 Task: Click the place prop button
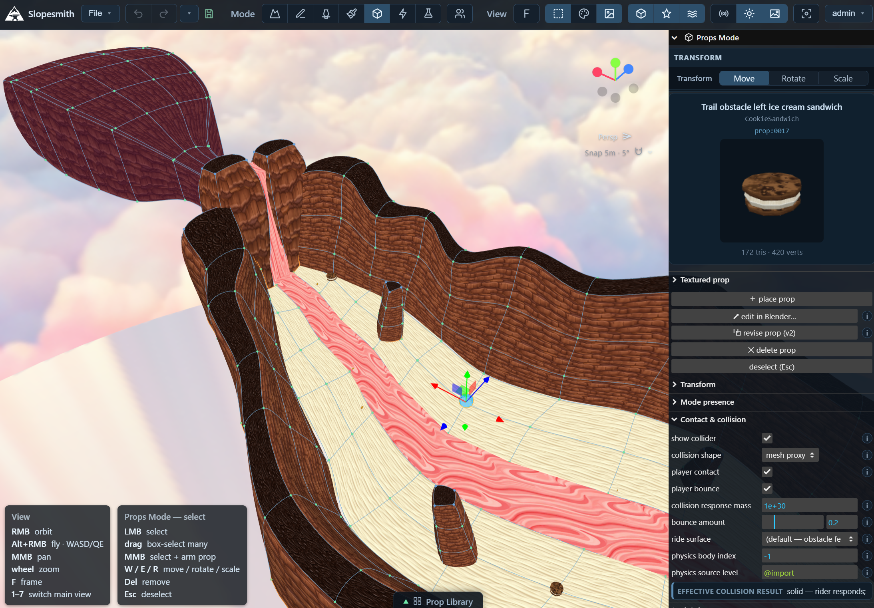(x=771, y=299)
